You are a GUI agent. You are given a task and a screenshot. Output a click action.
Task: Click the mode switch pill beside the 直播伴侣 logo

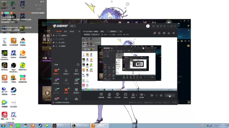pyautogui.click(x=73, y=26)
